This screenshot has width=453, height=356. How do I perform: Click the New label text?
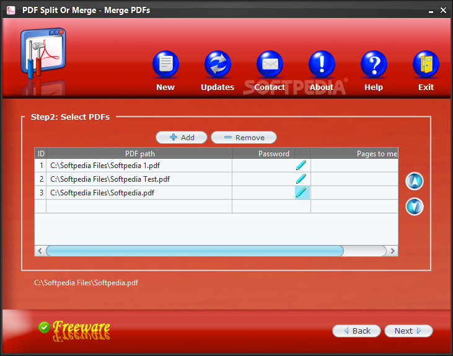tap(165, 87)
